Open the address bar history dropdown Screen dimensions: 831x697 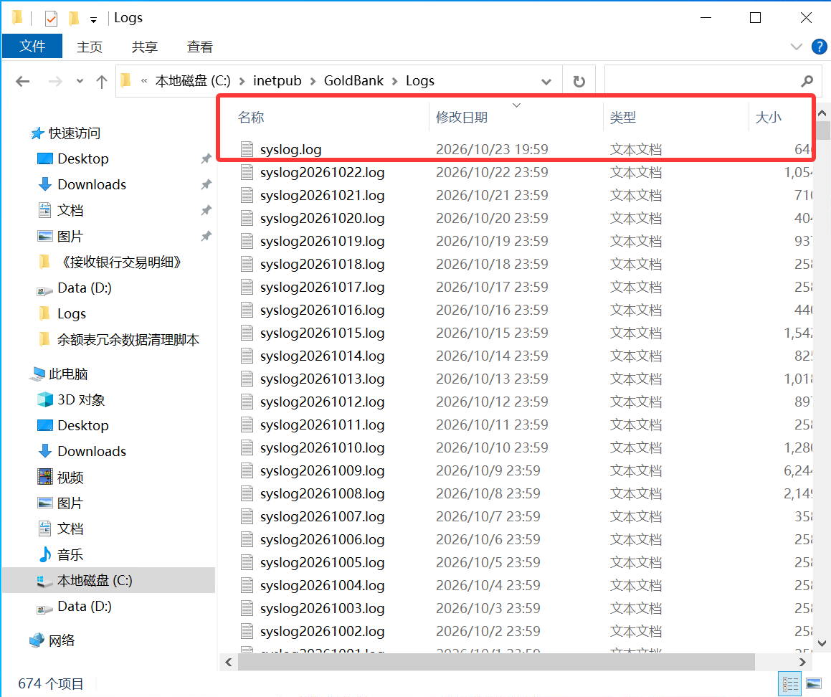(x=546, y=82)
